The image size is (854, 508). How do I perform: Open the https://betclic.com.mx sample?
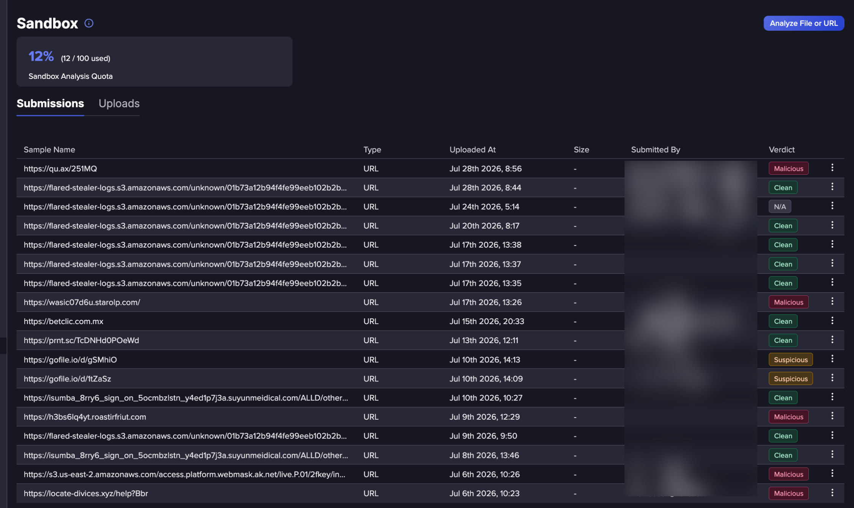tap(63, 321)
